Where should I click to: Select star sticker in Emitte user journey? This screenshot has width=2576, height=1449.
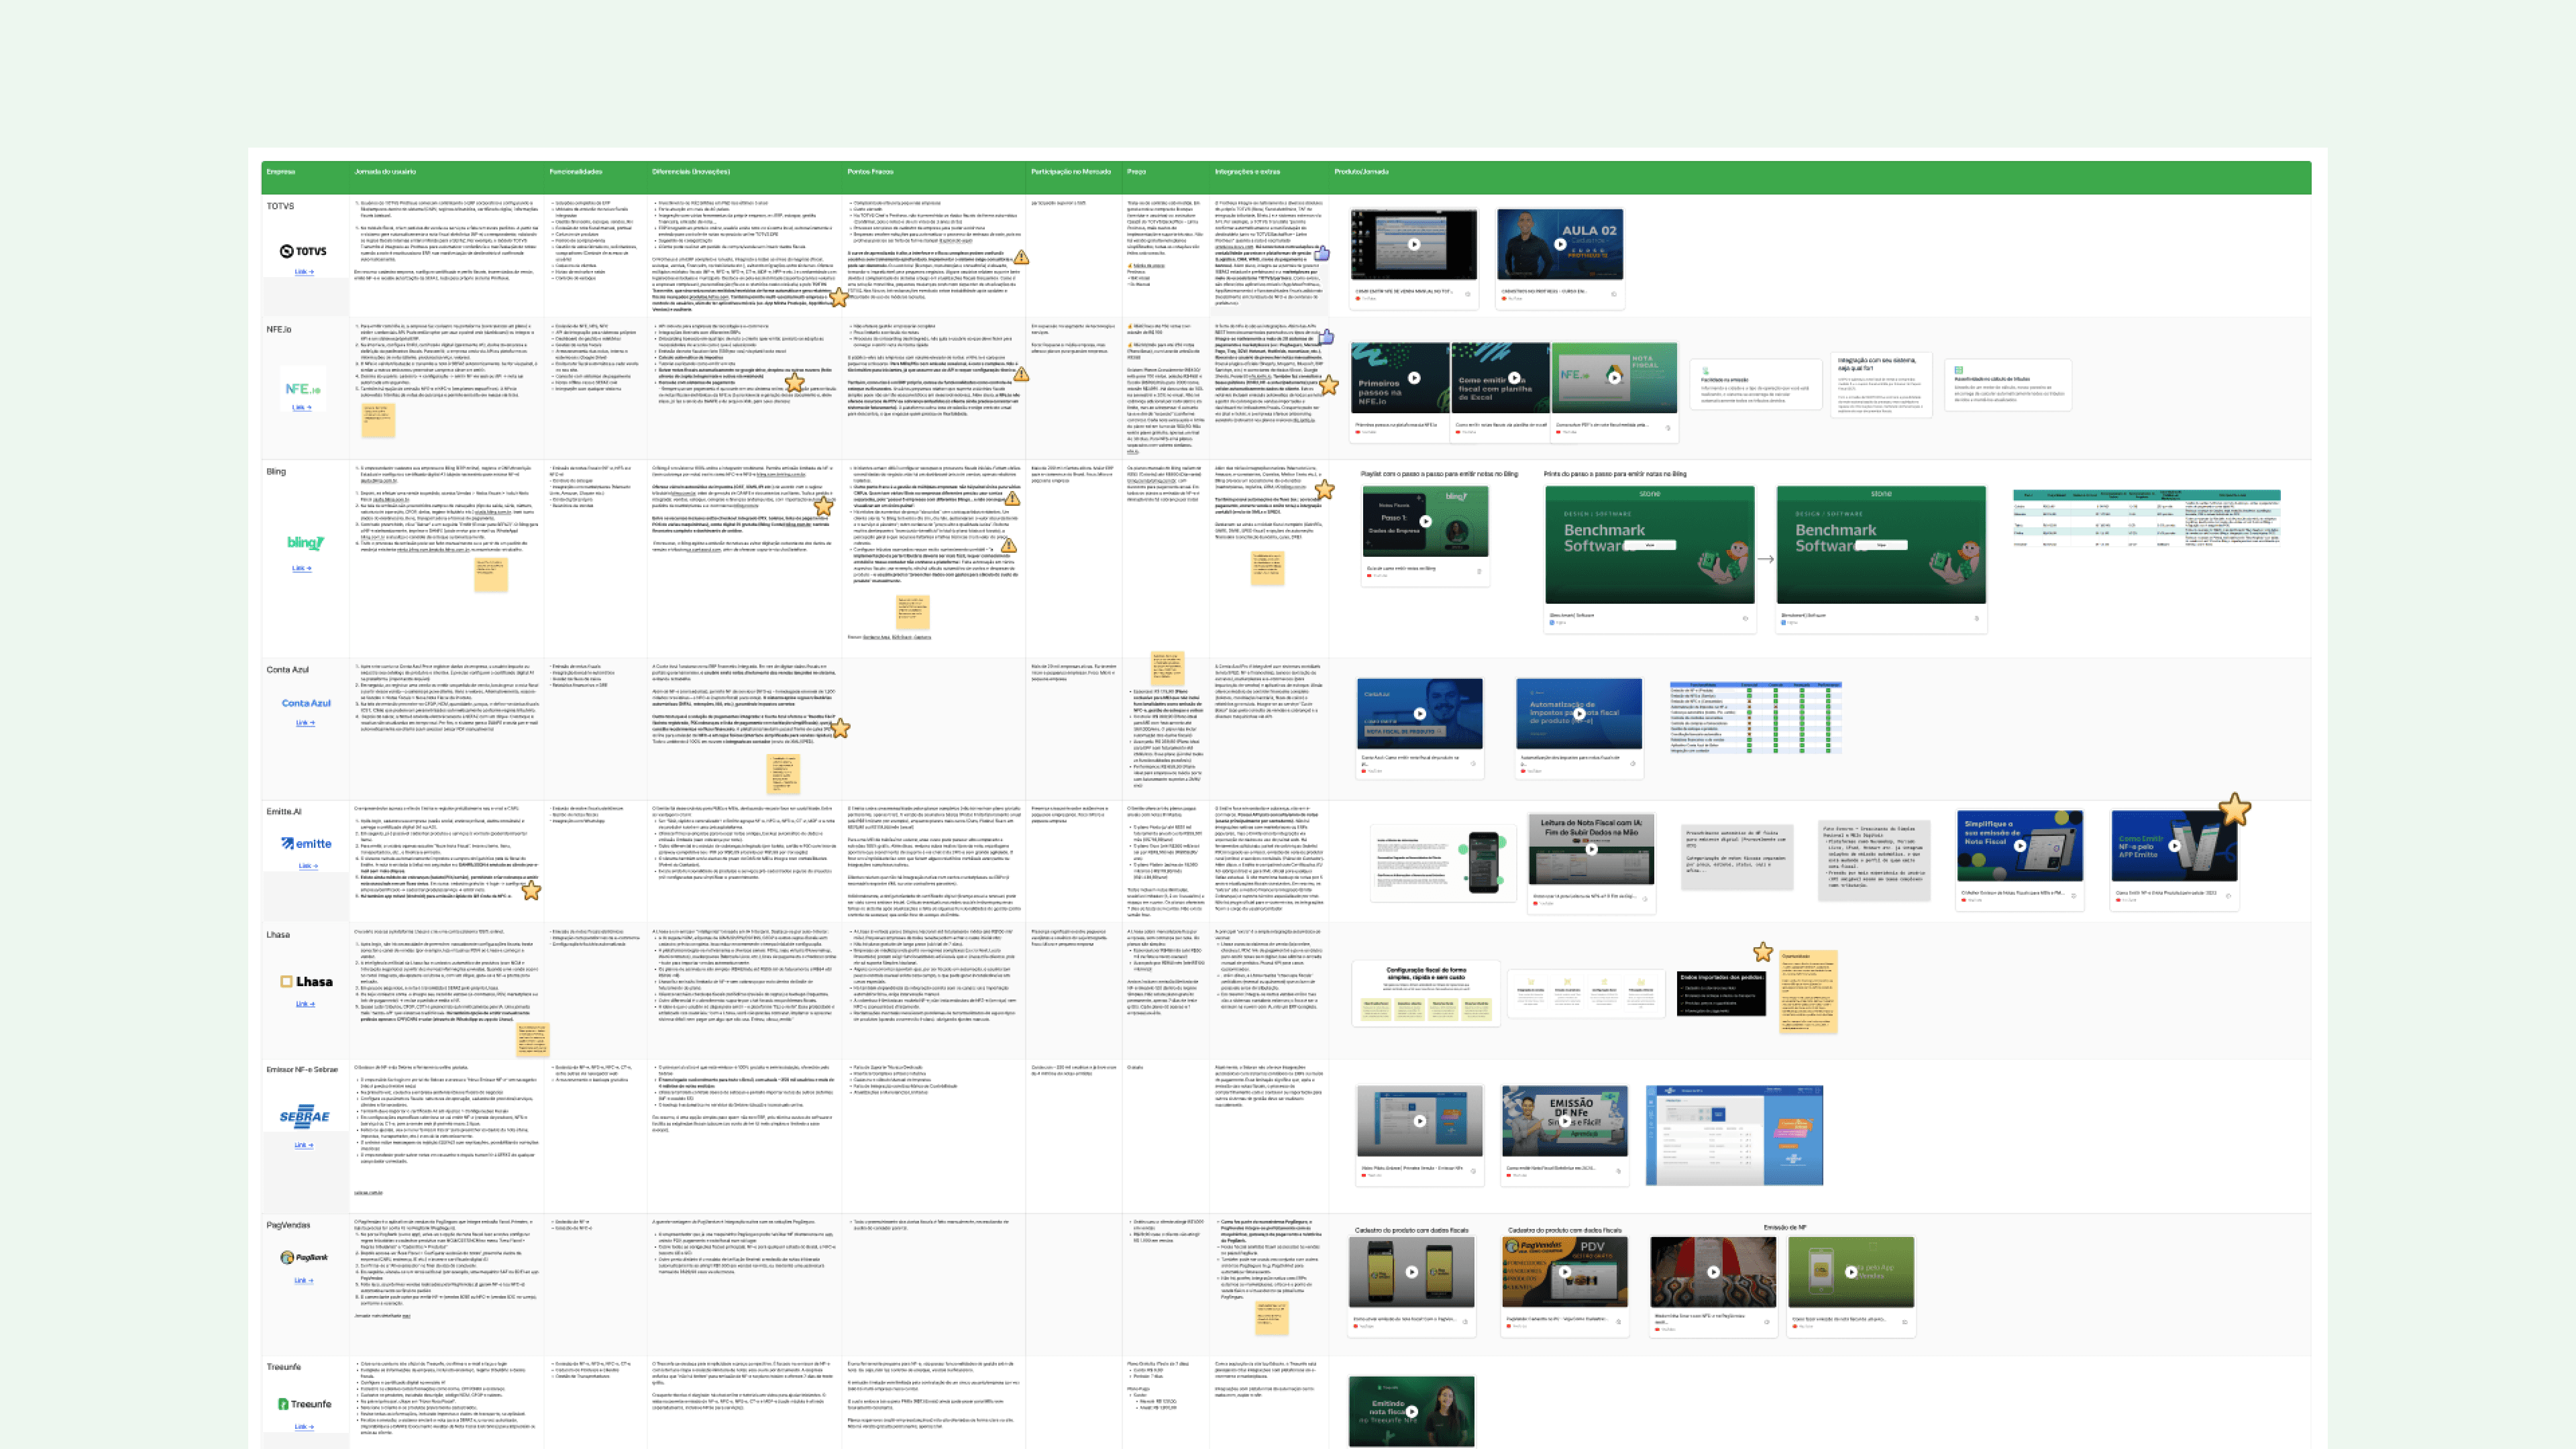(531, 889)
